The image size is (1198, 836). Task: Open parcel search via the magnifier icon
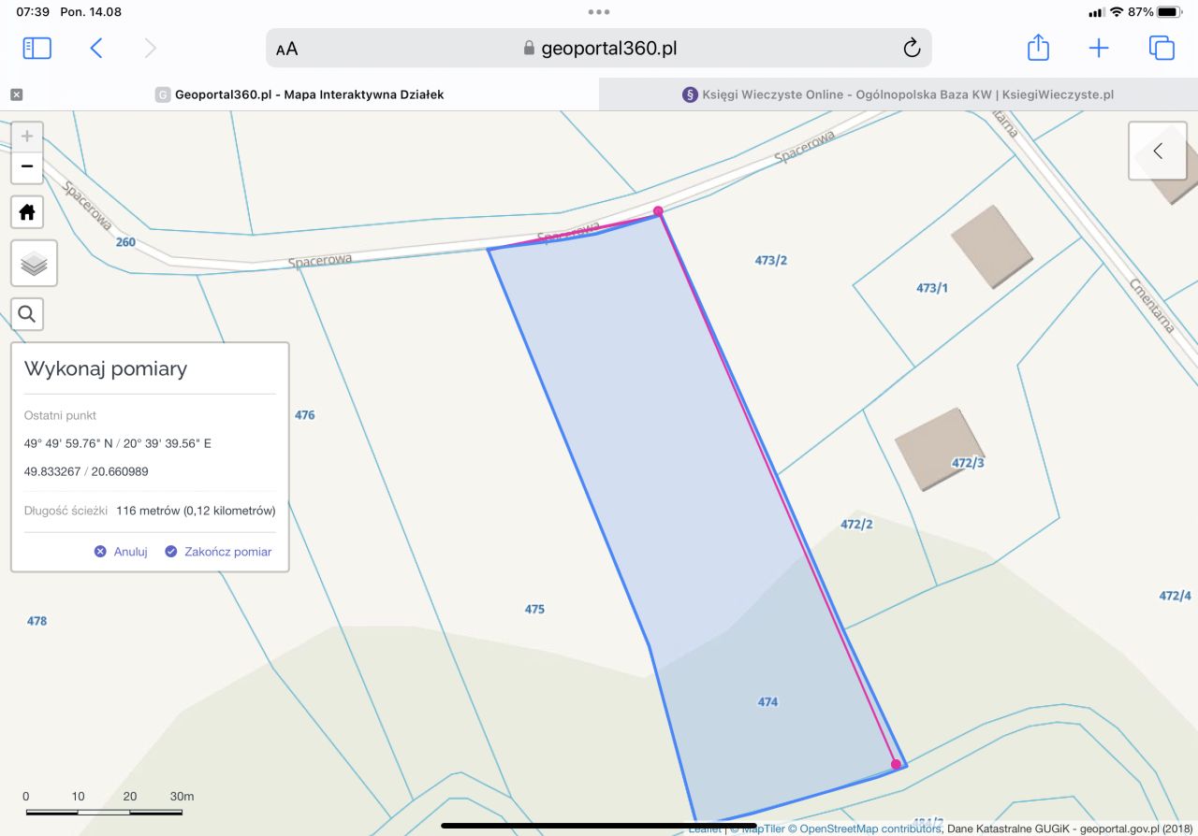26,313
